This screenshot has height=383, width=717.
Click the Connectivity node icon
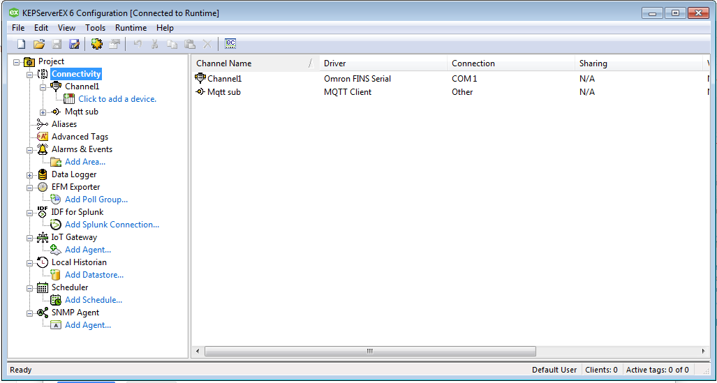pyautogui.click(x=43, y=74)
